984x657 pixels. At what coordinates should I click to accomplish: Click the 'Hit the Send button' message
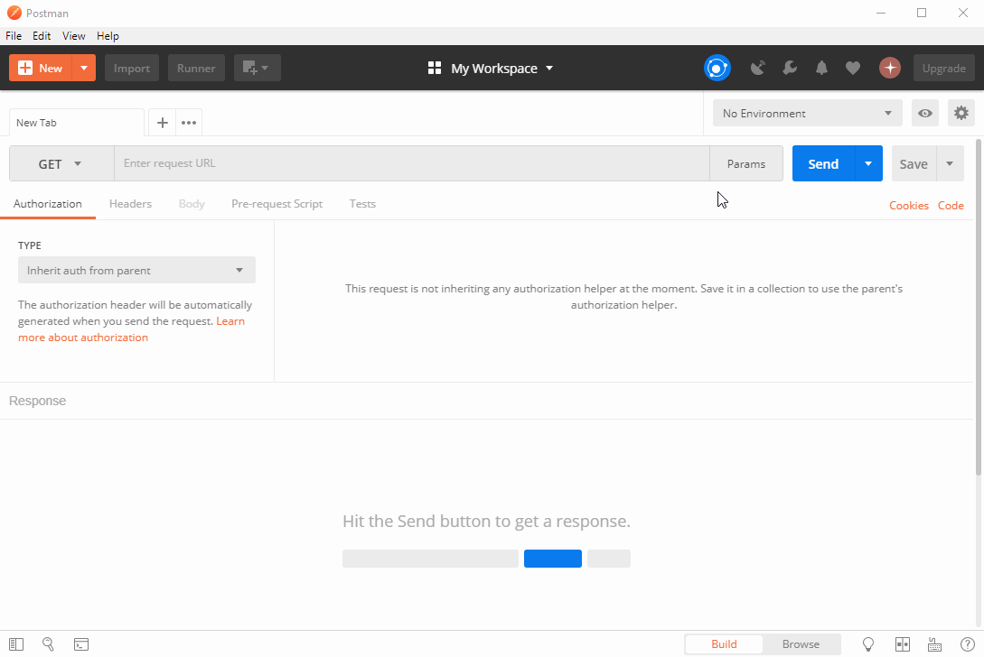point(486,521)
